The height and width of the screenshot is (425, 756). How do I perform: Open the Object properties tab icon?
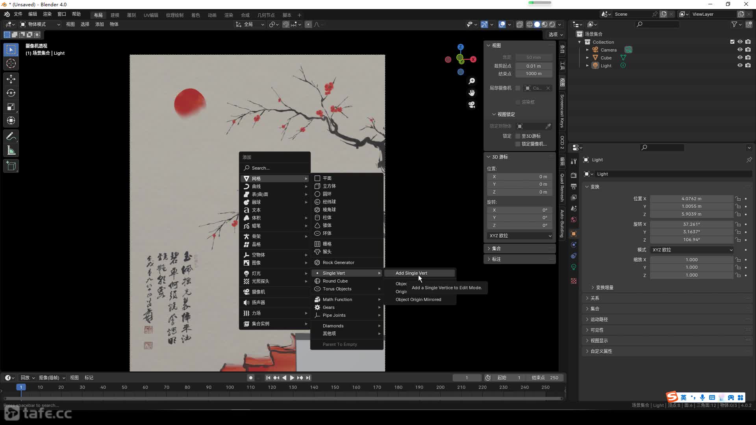[574, 234]
